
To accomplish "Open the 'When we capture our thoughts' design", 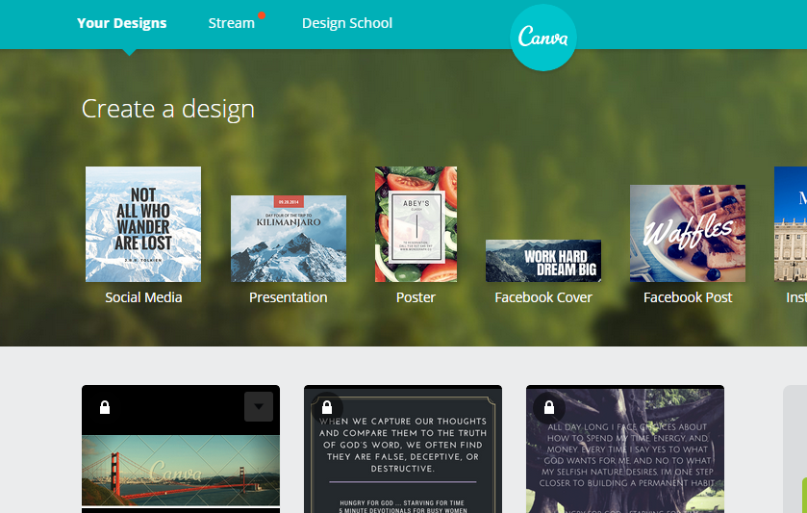I will 403,449.
